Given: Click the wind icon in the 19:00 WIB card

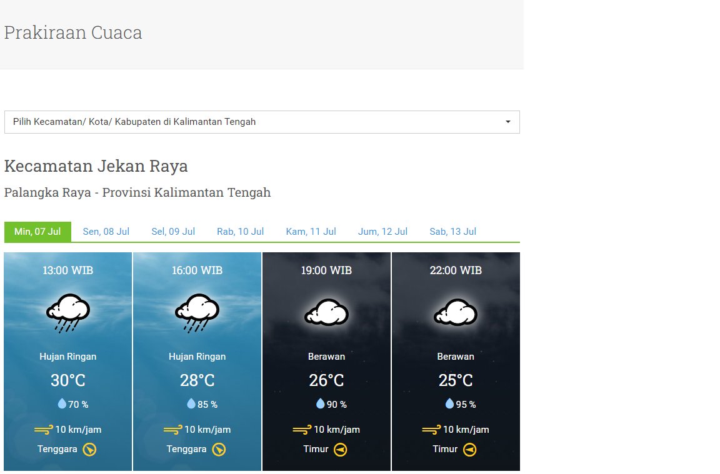Looking at the screenshot, I should click(x=302, y=430).
